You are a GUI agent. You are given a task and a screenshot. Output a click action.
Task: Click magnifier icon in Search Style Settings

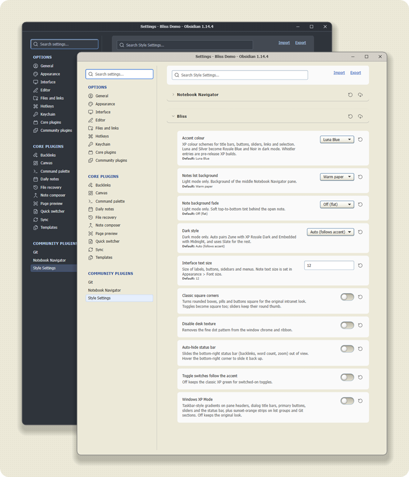click(177, 75)
